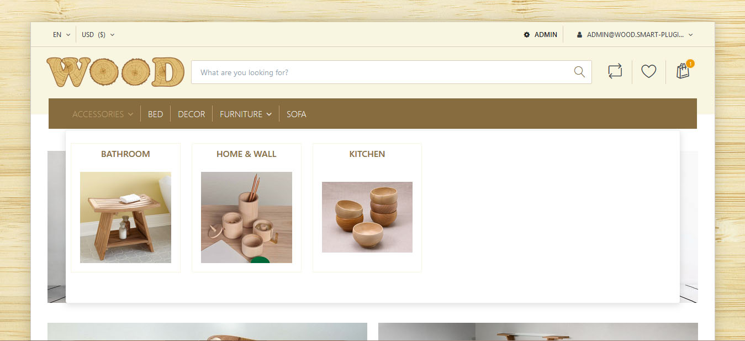The width and height of the screenshot is (745, 341).
Task: Open the shopping bag cart icon
Action: 683,71
